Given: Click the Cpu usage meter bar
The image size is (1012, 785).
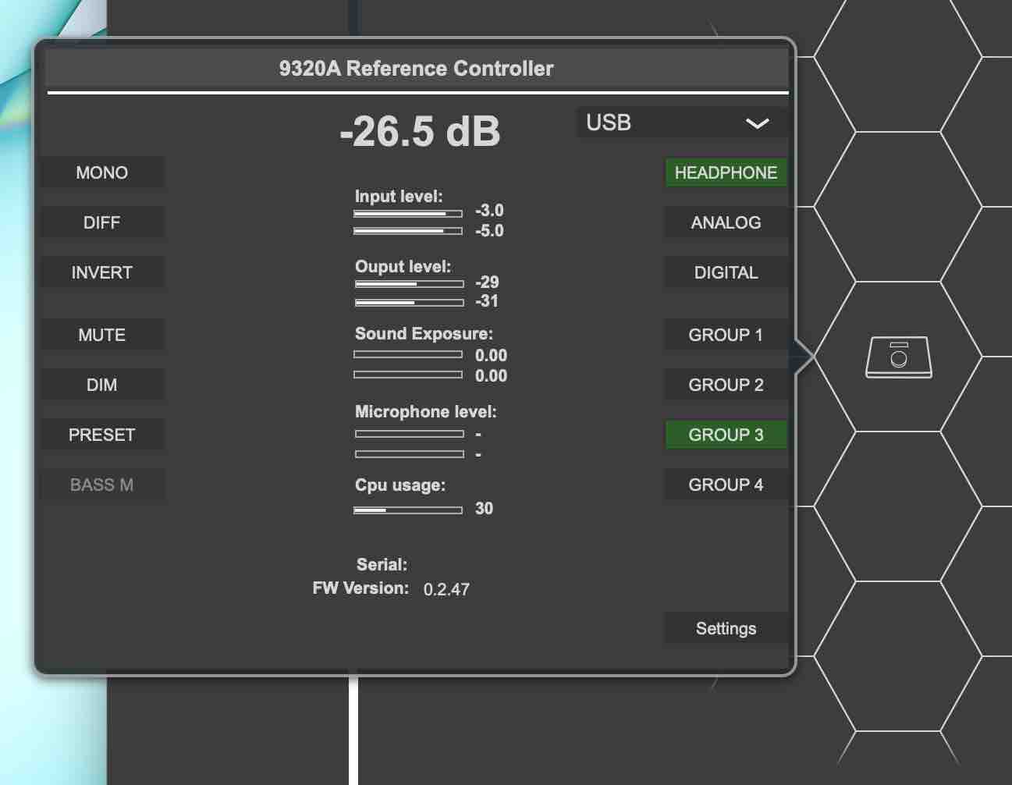Looking at the screenshot, I should tap(408, 510).
